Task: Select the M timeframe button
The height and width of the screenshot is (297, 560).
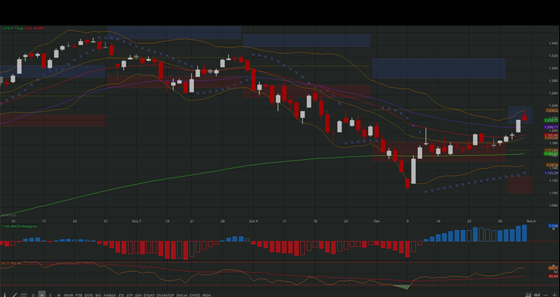Action: (x=58, y=295)
